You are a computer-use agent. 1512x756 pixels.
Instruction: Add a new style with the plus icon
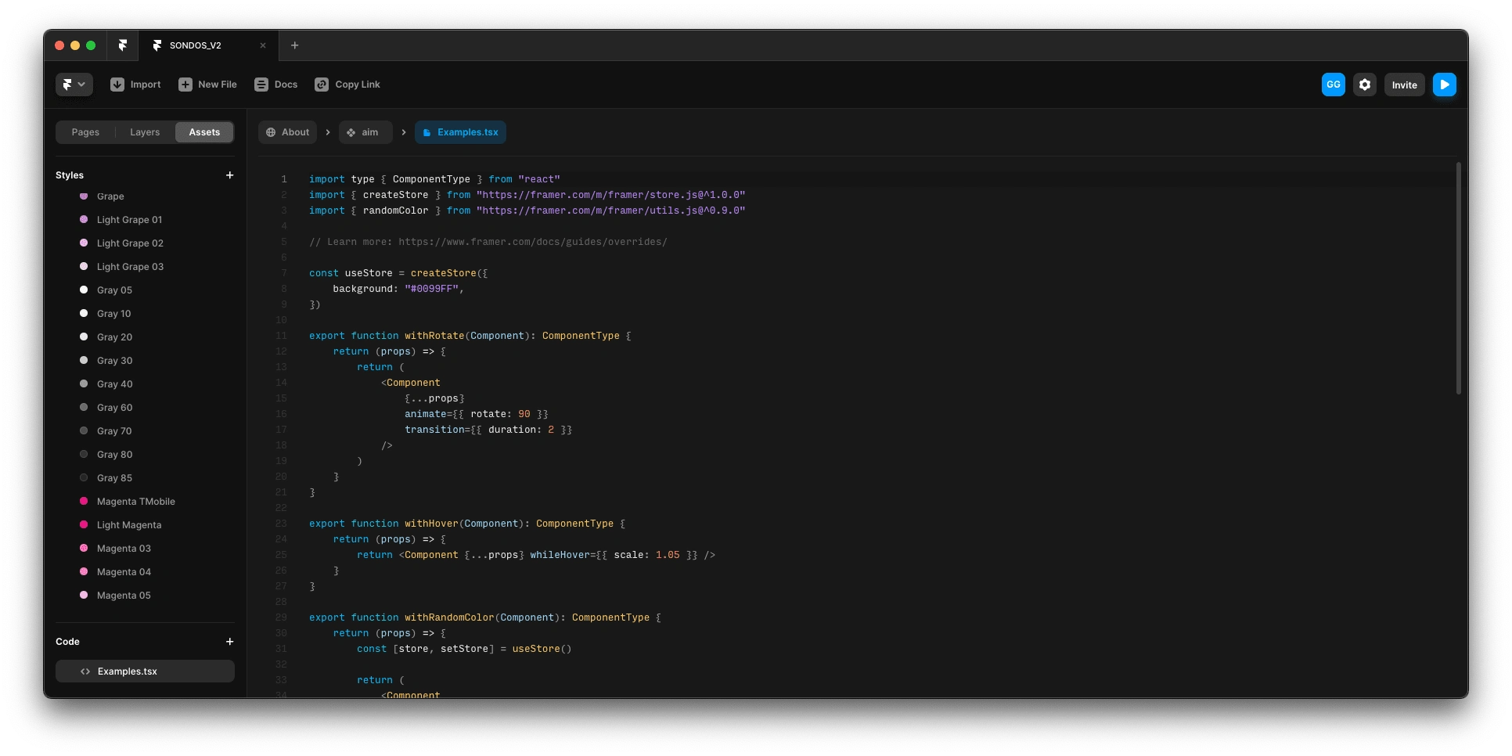pos(229,175)
